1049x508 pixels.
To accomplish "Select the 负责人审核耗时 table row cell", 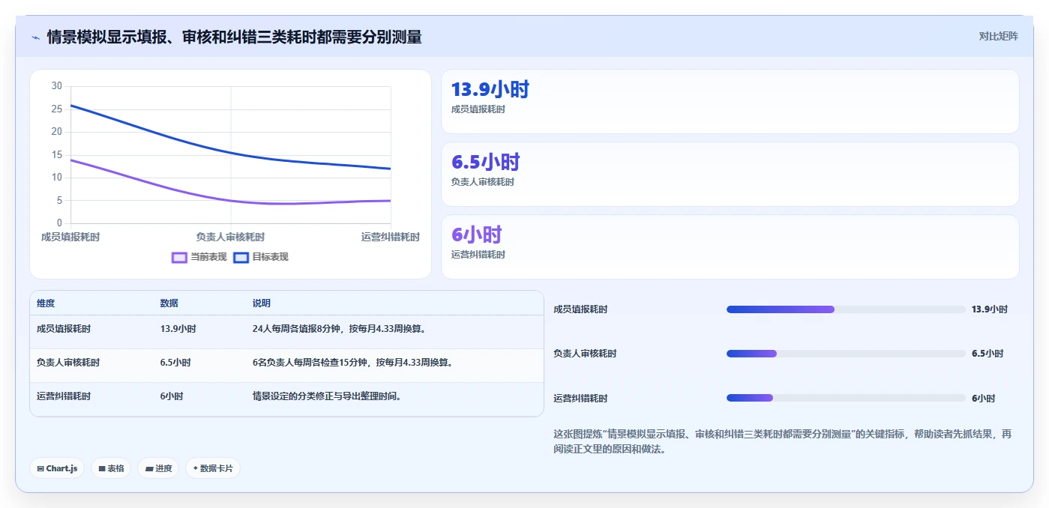I will coord(68,363).
